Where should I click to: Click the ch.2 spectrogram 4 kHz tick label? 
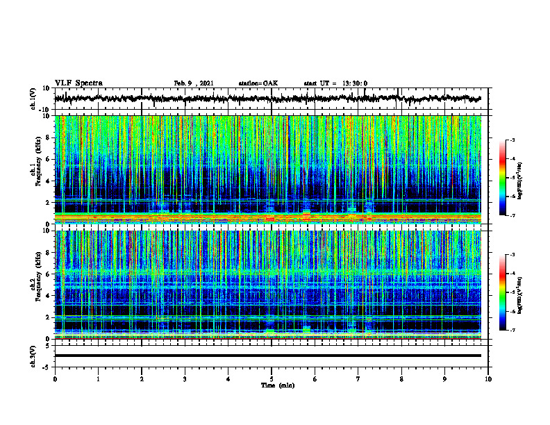click(x=48, y=296)
